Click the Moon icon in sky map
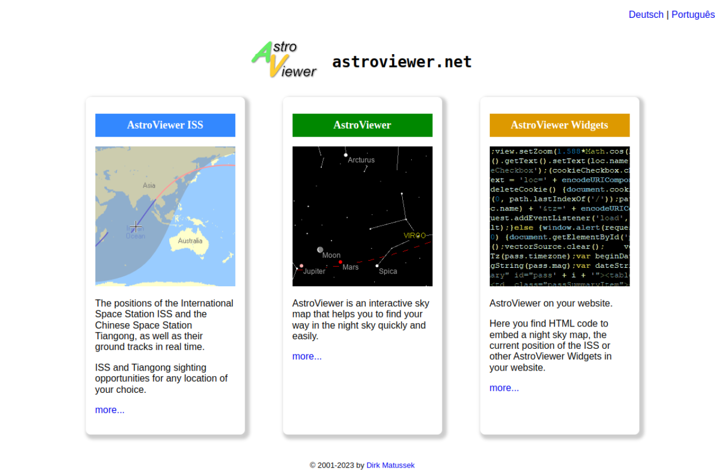Image resolution: width=715 pixels, height=476 pixels. coord(320,249)
